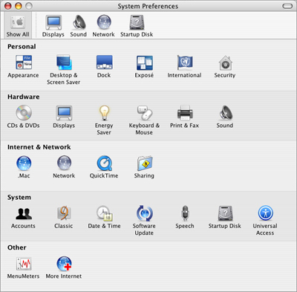
Task: Open the Speech preference pane
Action: click(185, 217)
